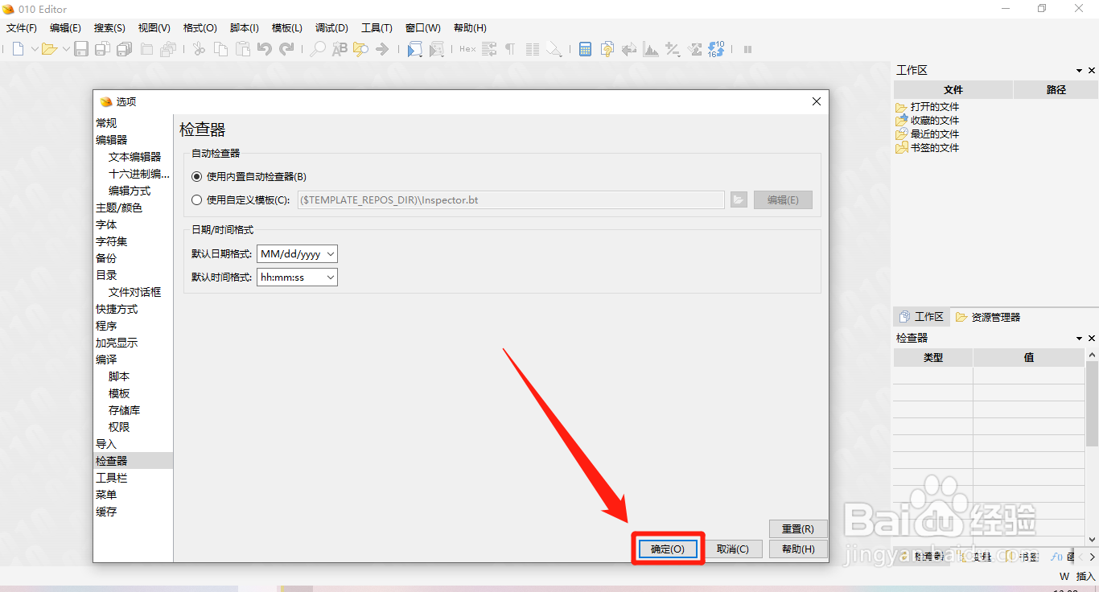Click the Run Template toolbar icon
Image resolution: width=1099 pixels, height=592 pixels.
(x=436, y=49)
